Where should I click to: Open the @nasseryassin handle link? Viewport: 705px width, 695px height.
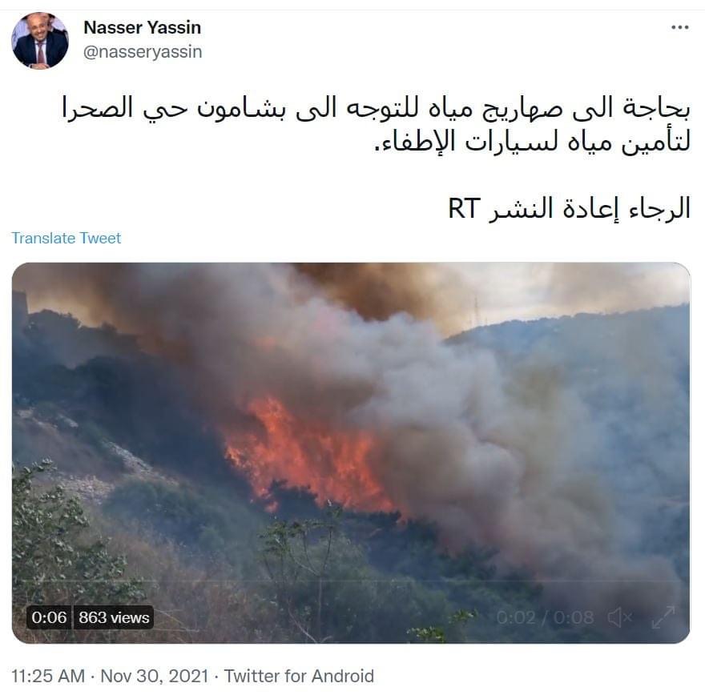pos(143,52)
